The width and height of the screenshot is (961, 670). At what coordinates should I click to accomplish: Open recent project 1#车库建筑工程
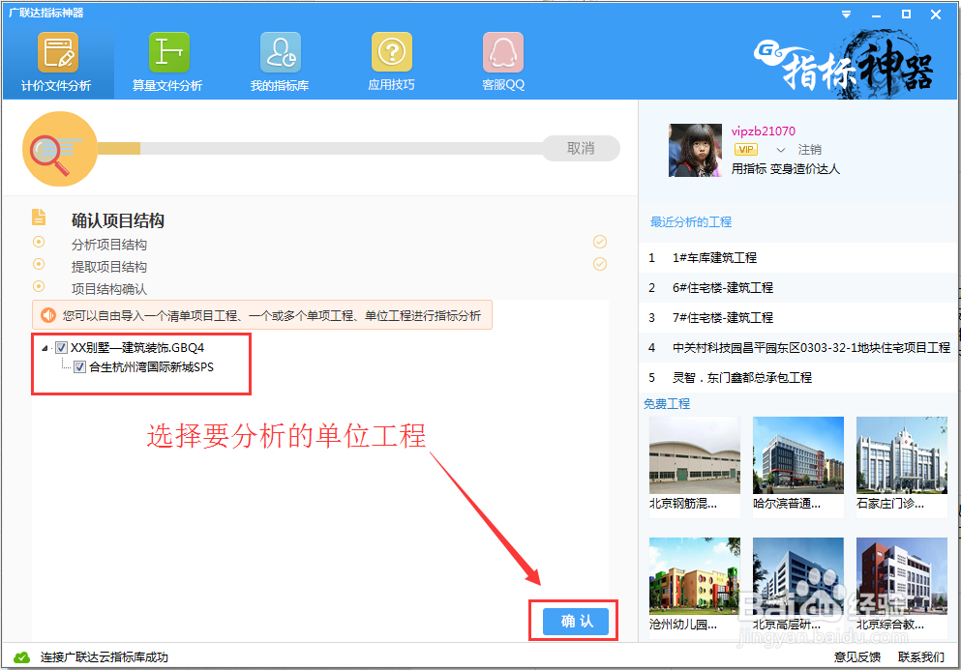tap(796, 258)
